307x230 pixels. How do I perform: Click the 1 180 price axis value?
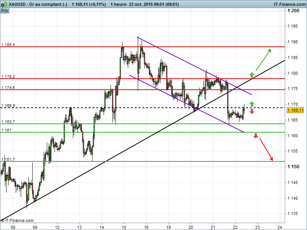click(292, 73)
